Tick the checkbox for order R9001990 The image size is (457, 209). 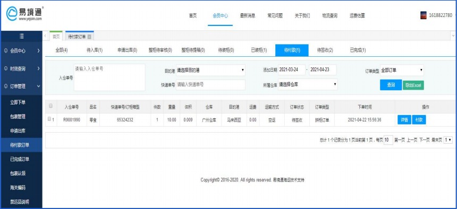point(49,119)
